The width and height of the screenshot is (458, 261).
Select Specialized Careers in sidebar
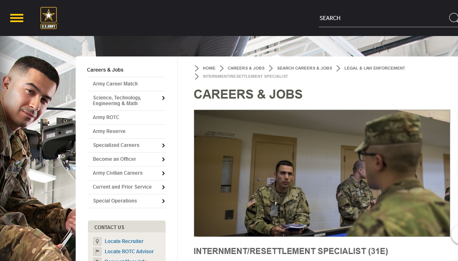[x=116, y=145]
